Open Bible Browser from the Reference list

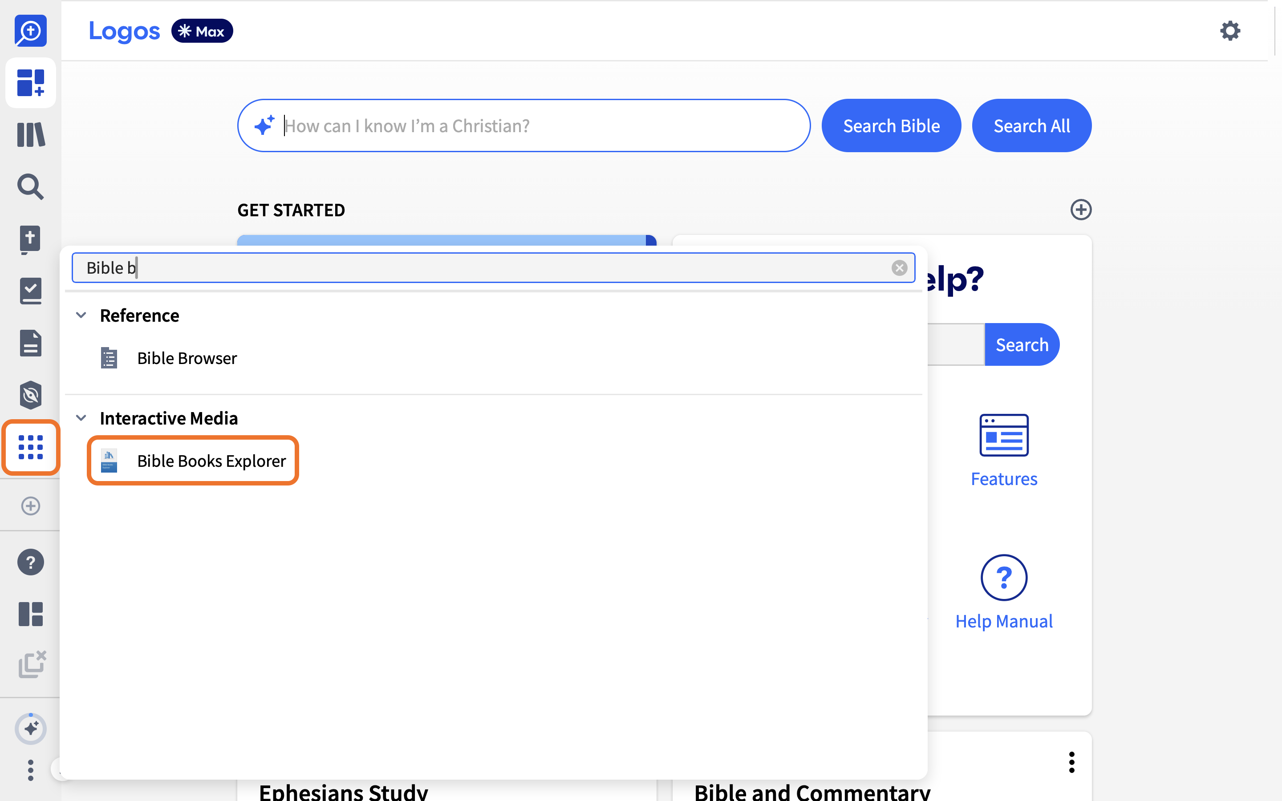coord(187,358)
